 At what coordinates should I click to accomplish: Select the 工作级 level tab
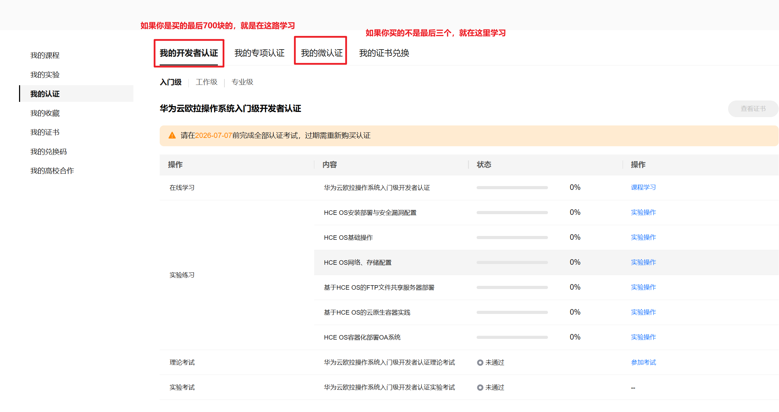pos(206,82)
